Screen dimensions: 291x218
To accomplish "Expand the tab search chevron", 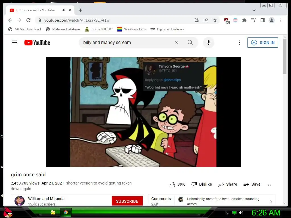I will tap(254, 10).
